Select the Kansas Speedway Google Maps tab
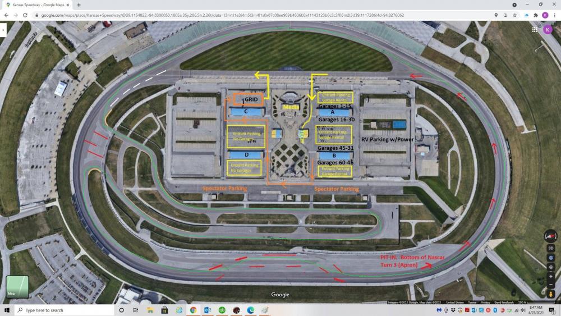The height and width of the screenshot is (316, 561). (x=38, y=5)
